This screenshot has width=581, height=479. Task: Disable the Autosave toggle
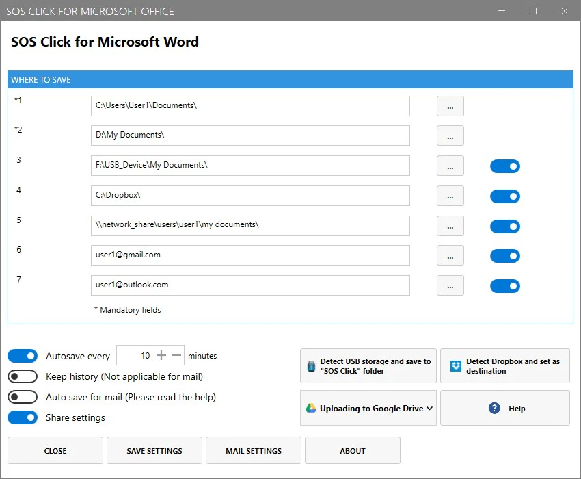pyautogui.click(x=22, y=355)
